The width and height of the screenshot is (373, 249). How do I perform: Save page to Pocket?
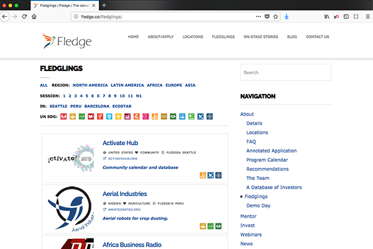267,17
